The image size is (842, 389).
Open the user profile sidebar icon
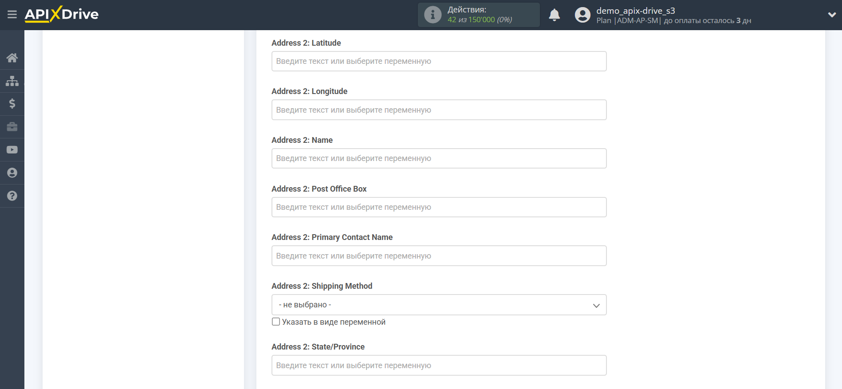[x=12, y=173]
